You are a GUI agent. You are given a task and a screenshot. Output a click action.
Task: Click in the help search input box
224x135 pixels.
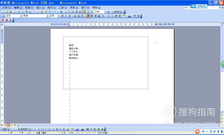click(202, 8)
